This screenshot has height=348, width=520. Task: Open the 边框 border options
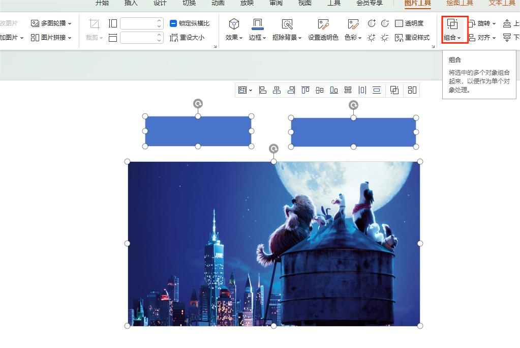[257, 38]
